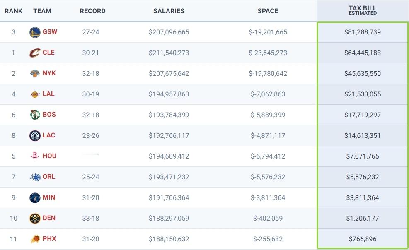
Task: Click GSW salaries value $207,096,665
Action: (169, 32)
